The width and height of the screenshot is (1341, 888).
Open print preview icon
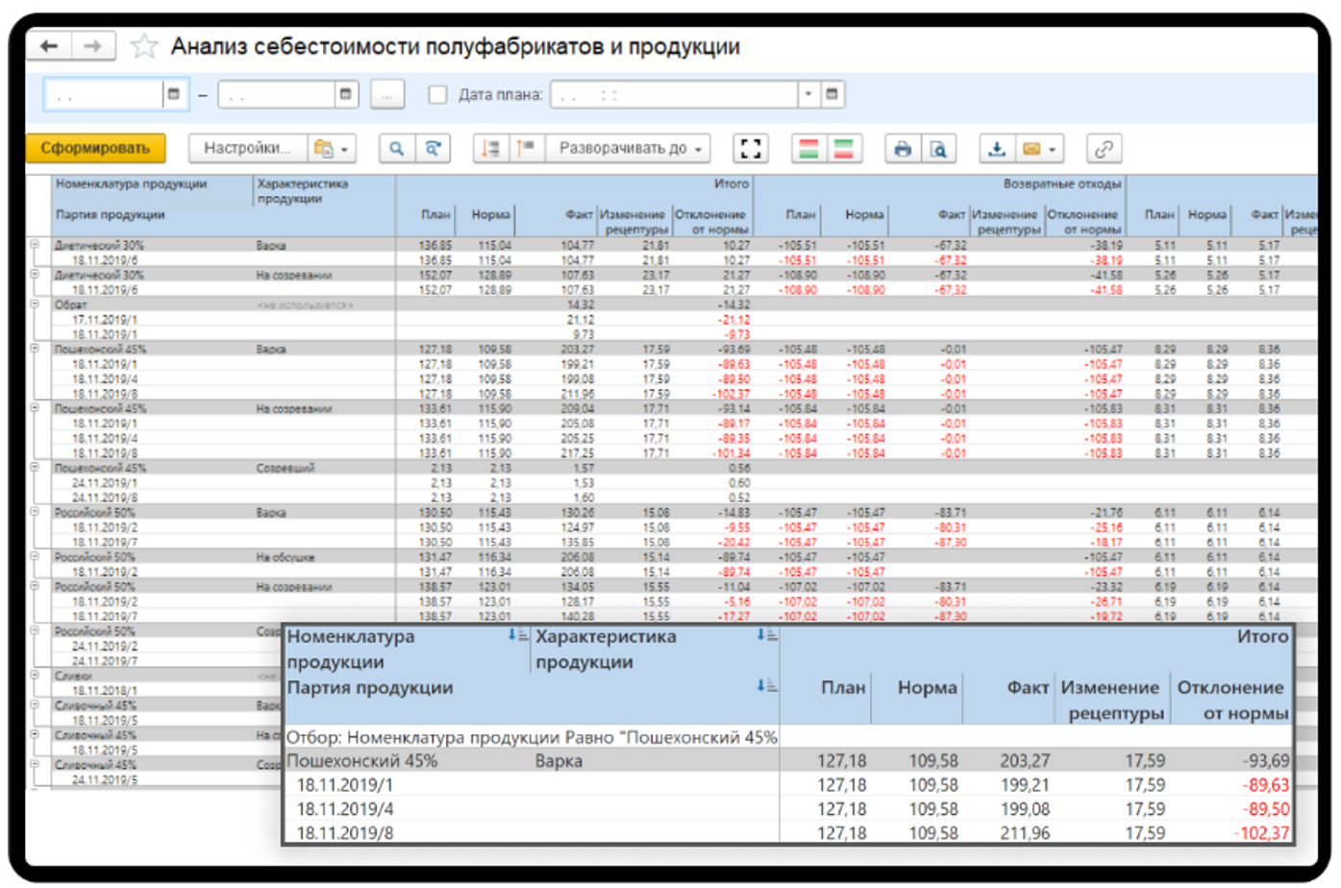(938, 148)
